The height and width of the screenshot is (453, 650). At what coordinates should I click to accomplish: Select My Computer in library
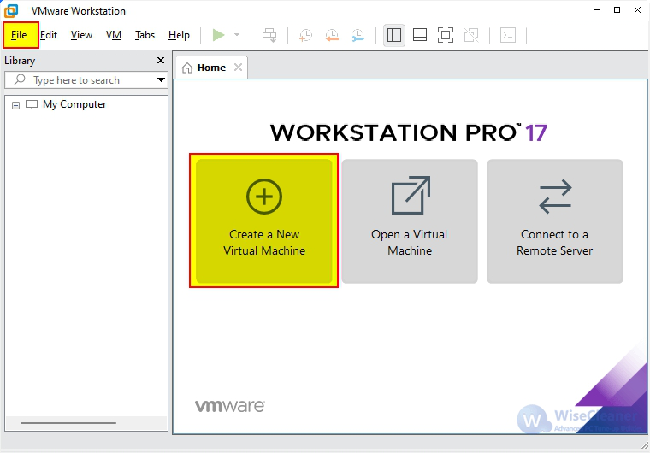click(x=74, y=104)
